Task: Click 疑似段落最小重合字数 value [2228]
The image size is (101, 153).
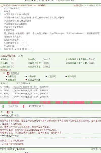Action: pyautogui.click(x=92, y=63)
